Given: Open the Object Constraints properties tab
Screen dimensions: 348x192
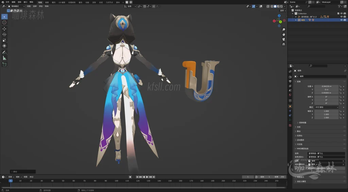Looking at the screenshot, I should point(290,115).
